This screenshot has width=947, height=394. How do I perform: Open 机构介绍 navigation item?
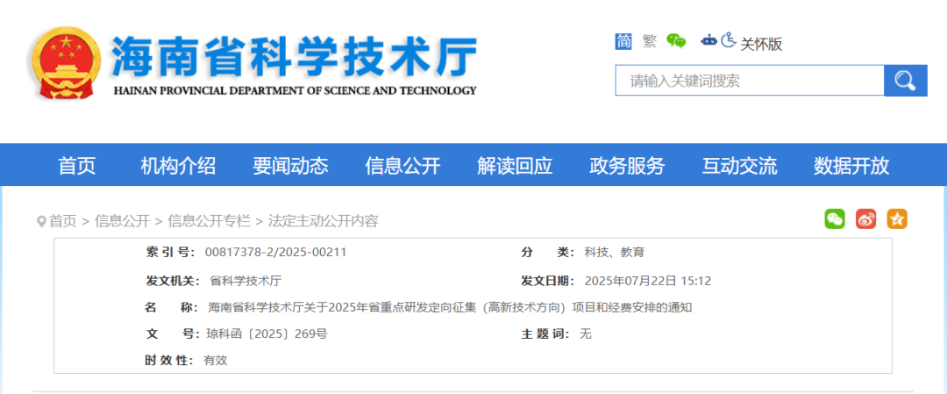tap(178, 166)
